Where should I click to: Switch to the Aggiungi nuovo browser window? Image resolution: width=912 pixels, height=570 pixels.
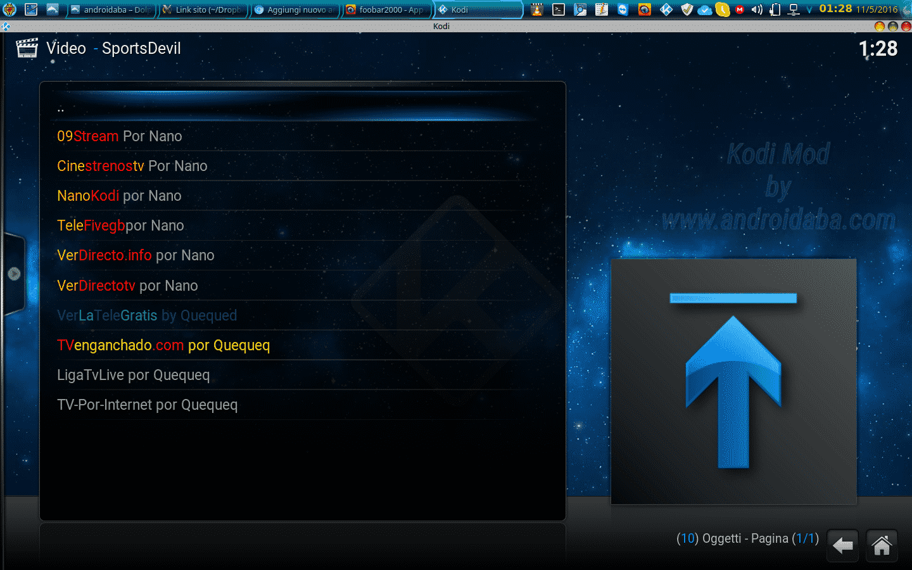[x=295, y=9]
